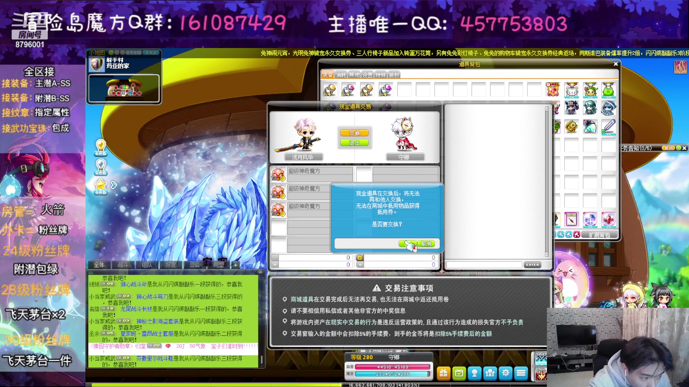Click the Shift quickslot skill icon
689x387 pixels.
pos(540,358)
